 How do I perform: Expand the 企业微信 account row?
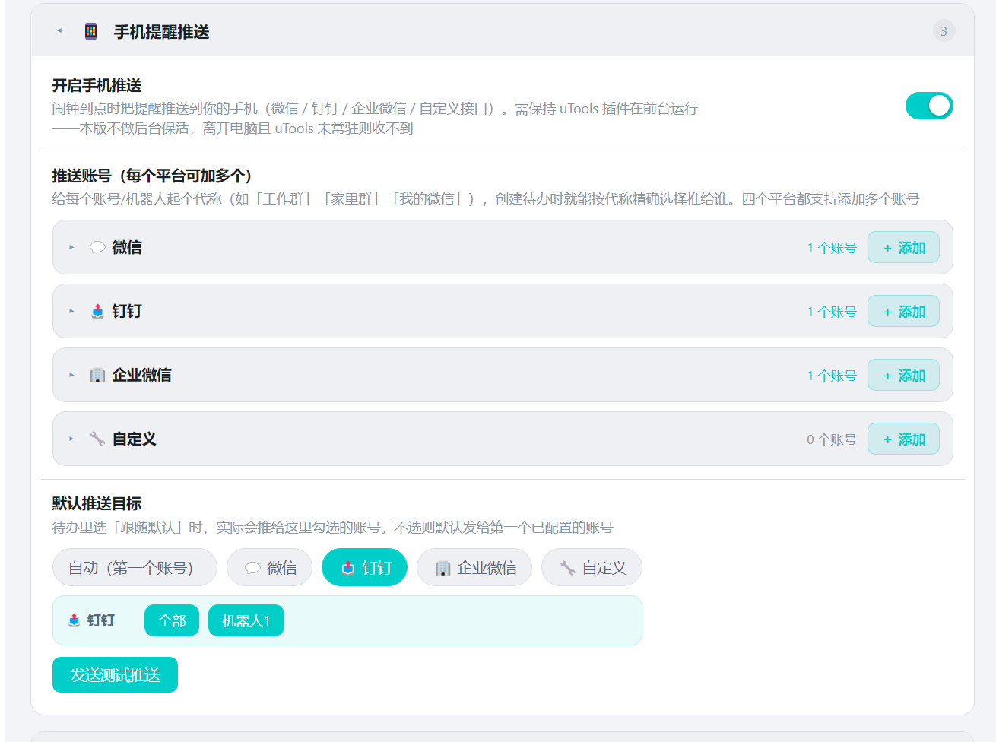[71, 375]
